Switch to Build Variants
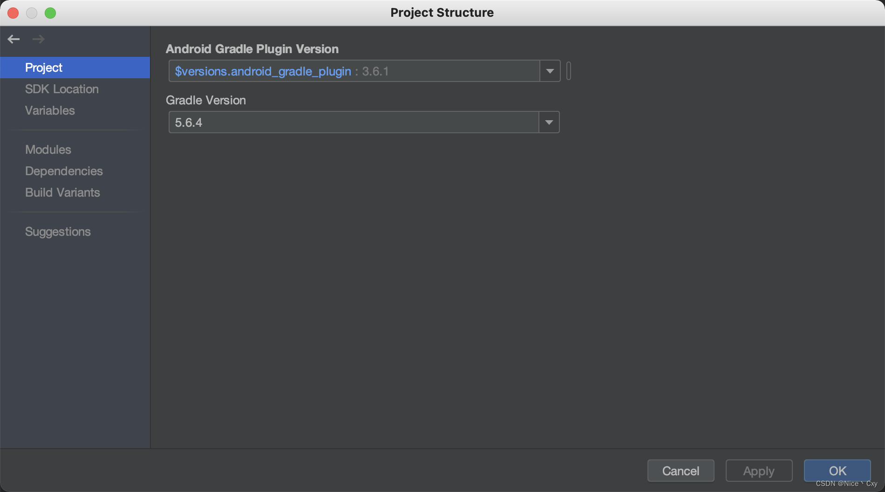Image resolution: width=885 pixels, height=492 pixels. pos(62,192)
